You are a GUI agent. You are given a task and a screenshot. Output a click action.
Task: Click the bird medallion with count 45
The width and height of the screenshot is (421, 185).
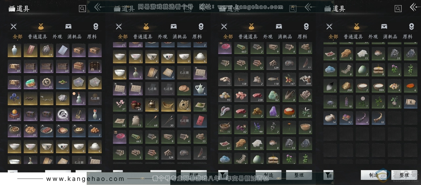[46, 82]
